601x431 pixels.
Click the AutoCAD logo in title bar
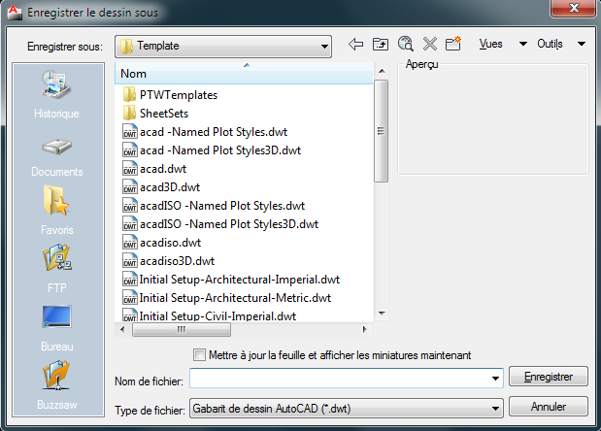[15, 12]
